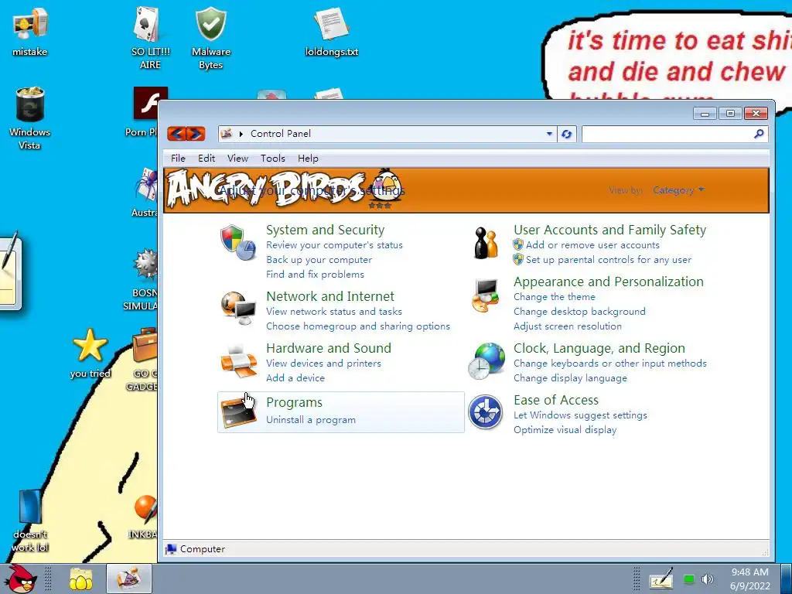The image size is (792, 594).
Task: Select the Malware Bytes desktop icon
Action: click(x=210, y=39)
